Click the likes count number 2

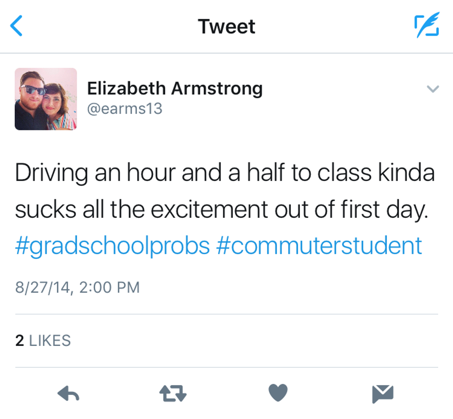(19, 341)
